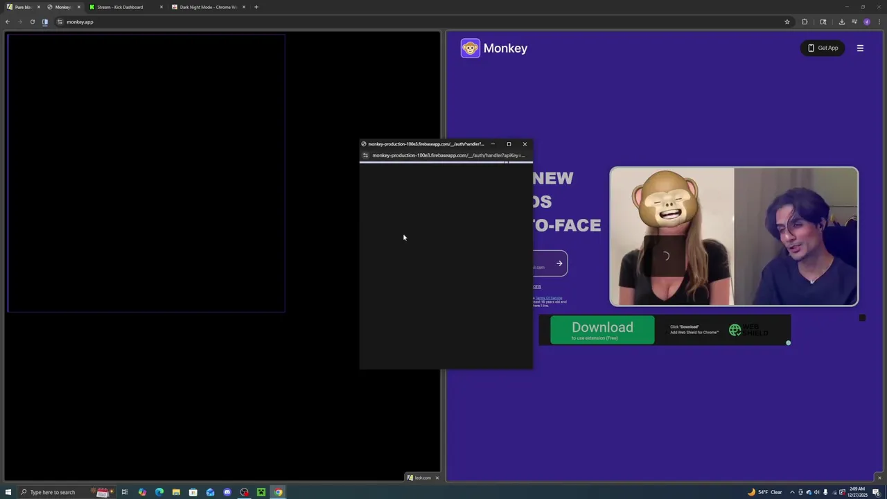Open Microsoft Store from the taskbar

[x=193, y=492]
